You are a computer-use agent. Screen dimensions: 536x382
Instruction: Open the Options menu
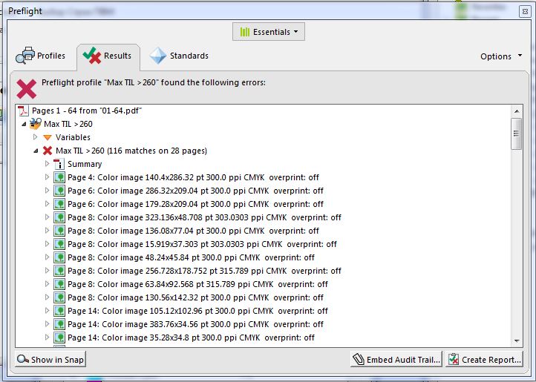click(501, 56)
